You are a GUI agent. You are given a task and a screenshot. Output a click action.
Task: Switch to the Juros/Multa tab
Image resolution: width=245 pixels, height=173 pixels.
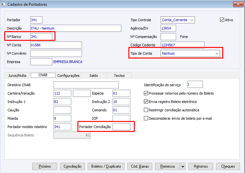click(x=17, y=76)
